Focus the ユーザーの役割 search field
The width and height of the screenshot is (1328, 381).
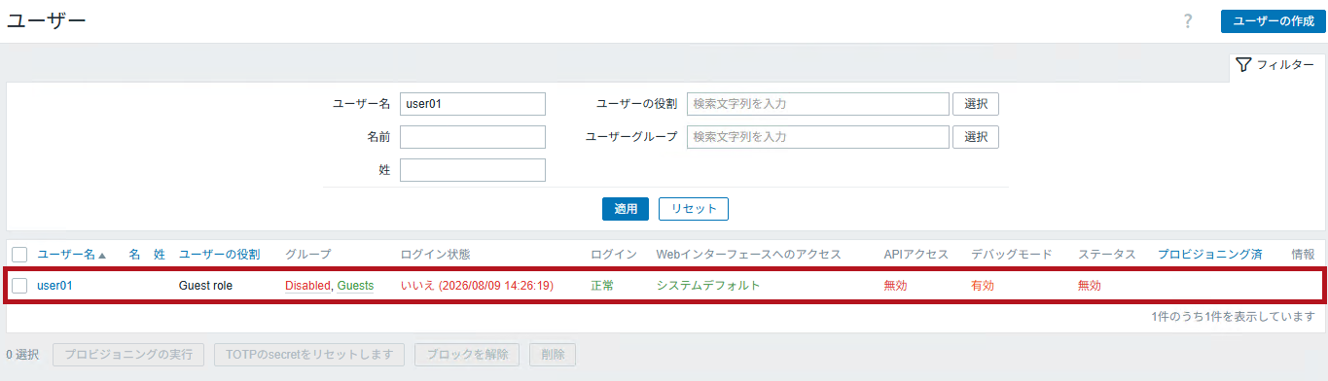[x=818, y=104]
